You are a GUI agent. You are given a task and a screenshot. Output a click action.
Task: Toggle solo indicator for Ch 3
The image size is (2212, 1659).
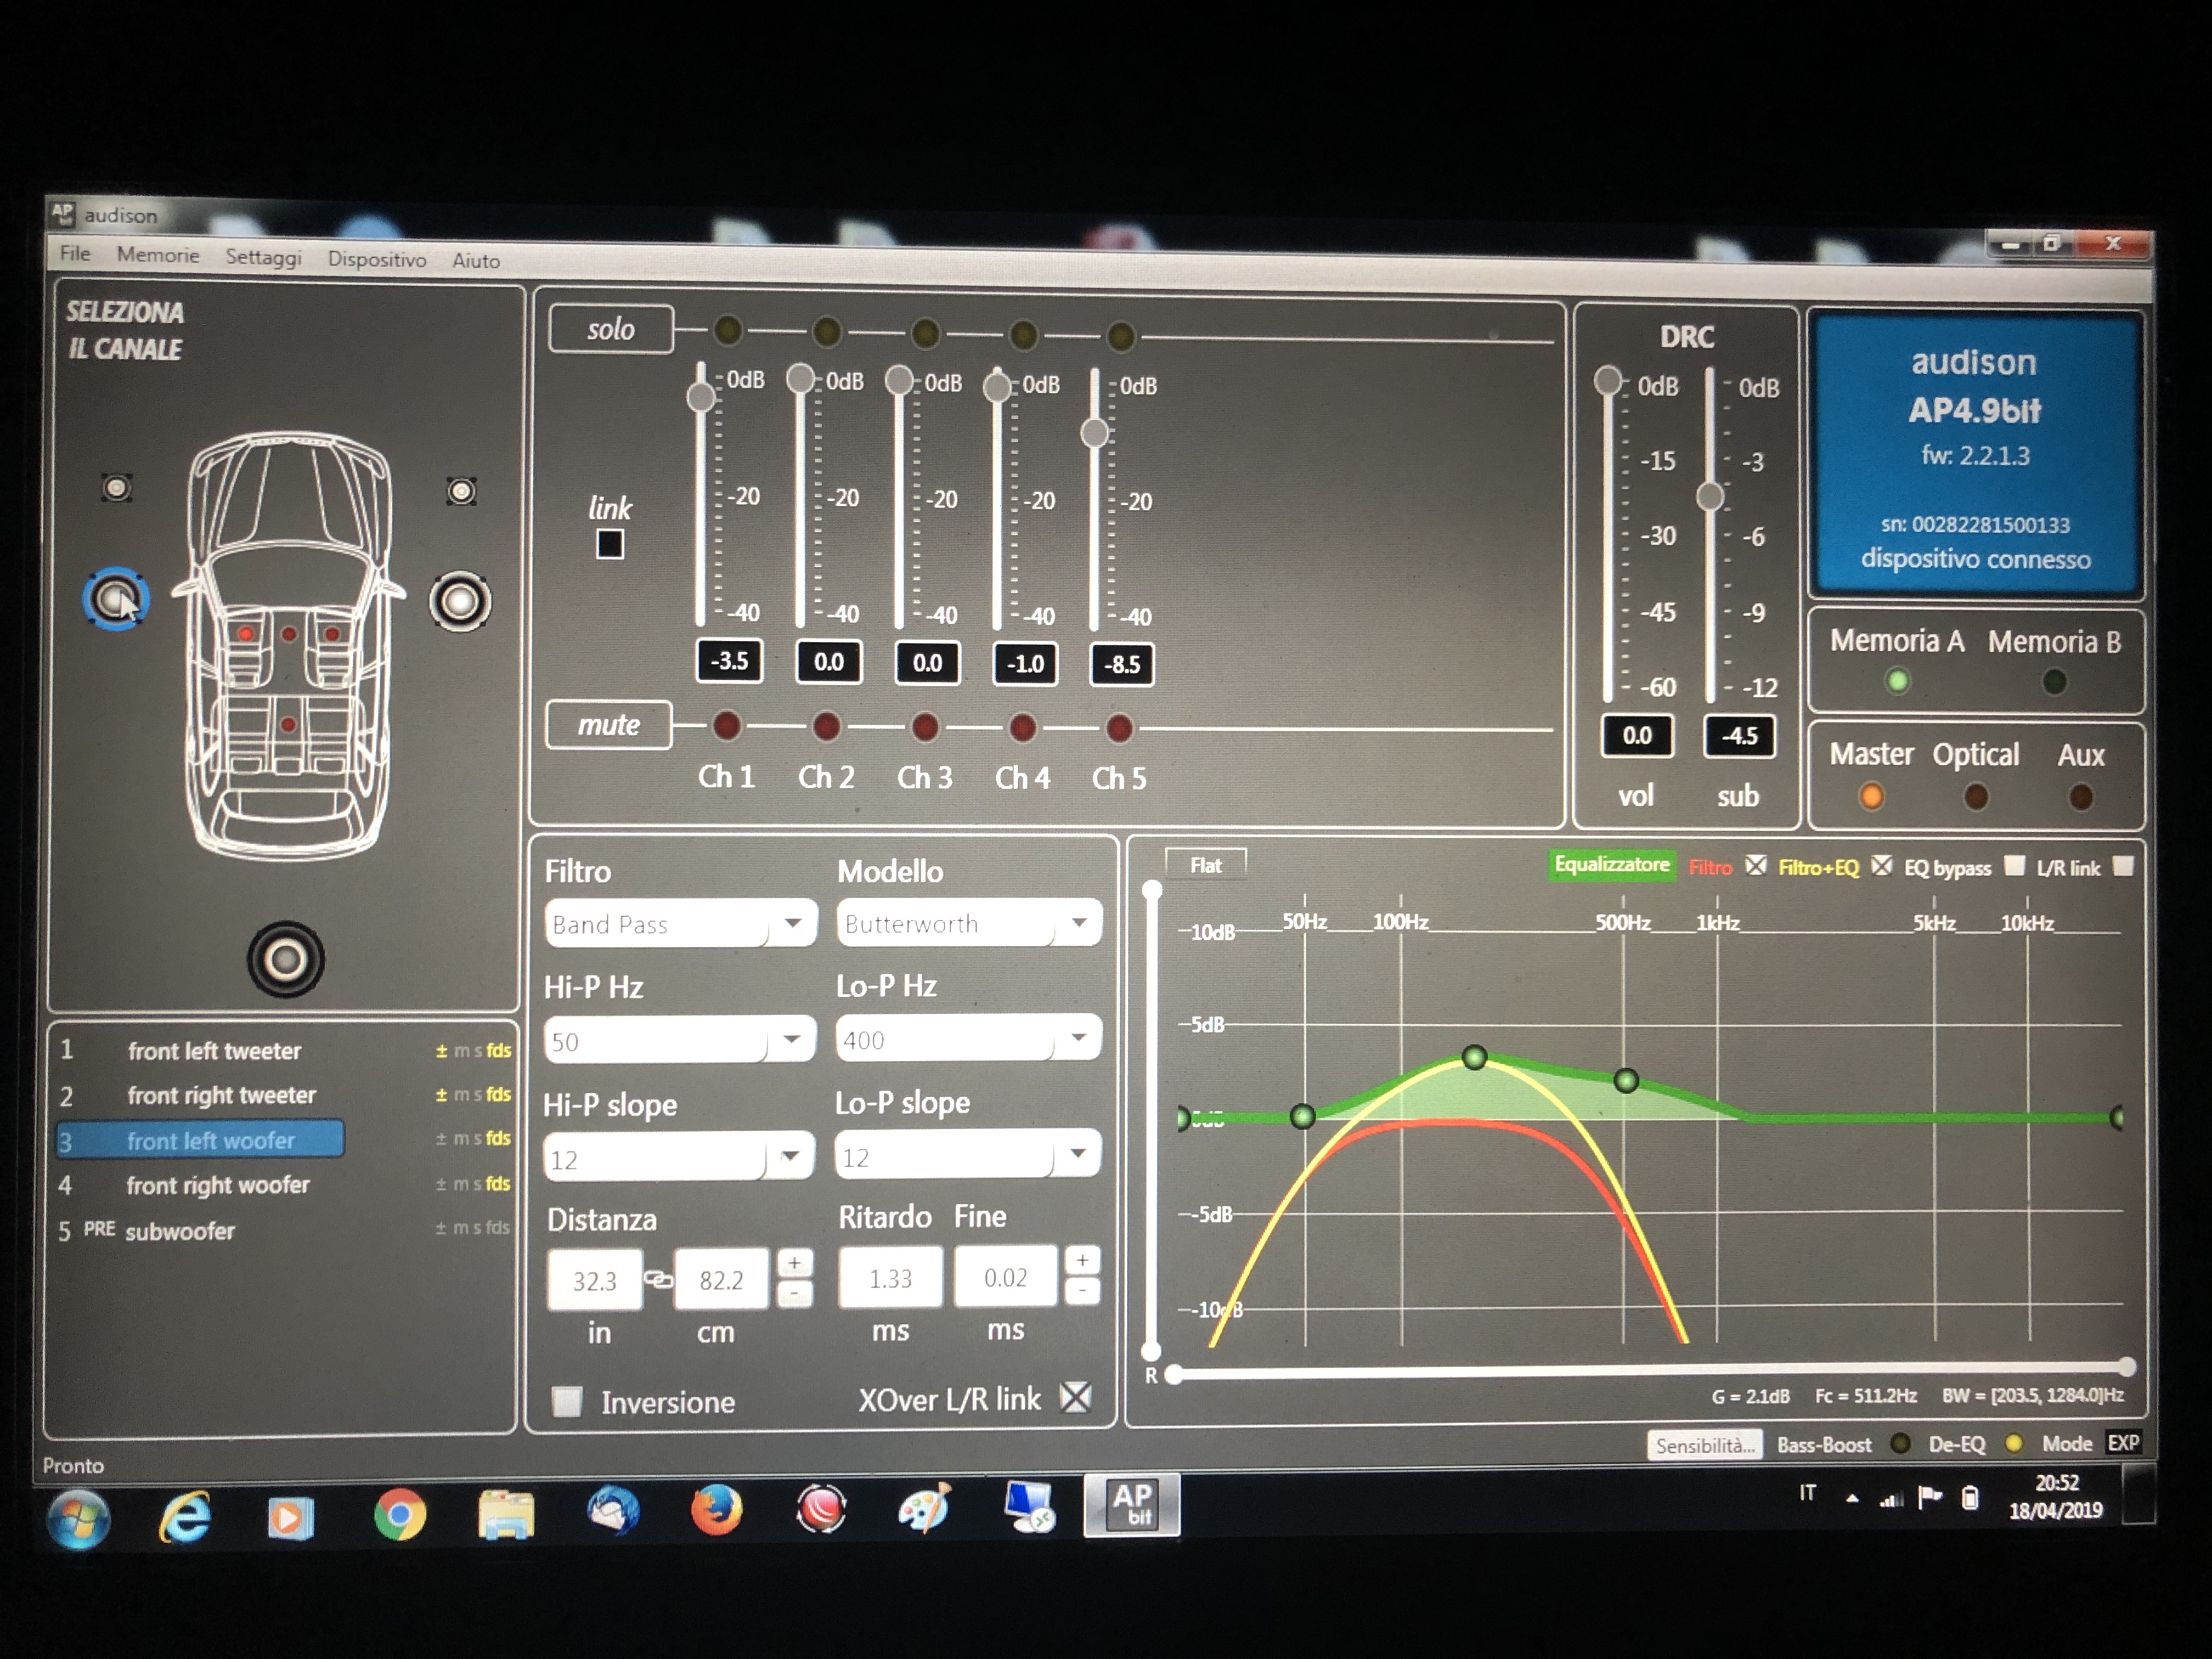[926, 333]
